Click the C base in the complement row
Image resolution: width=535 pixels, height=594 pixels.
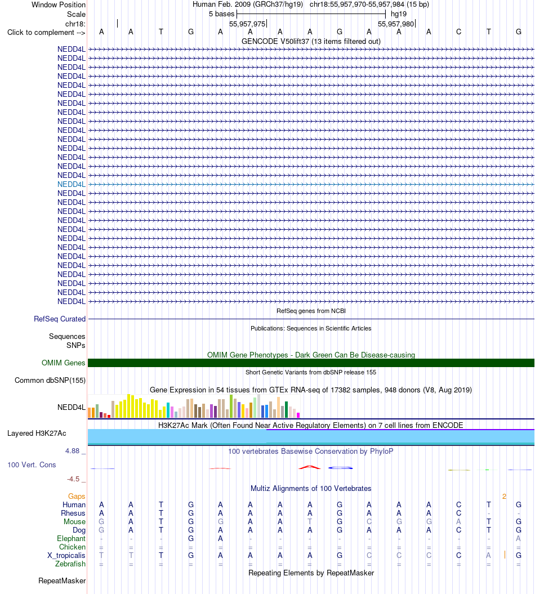tap(458, 32)
